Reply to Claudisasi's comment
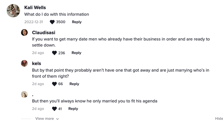This screenshot has height=125, width=223. pyautogui.click(x=76, y=53)
